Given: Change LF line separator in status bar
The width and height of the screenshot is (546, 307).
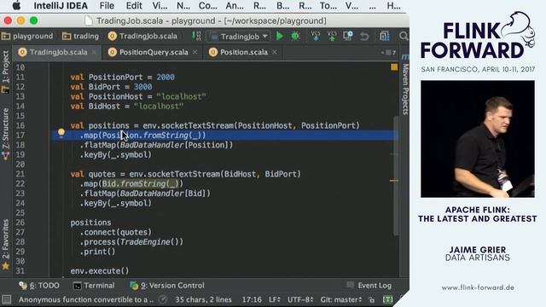Looking at the screenshot, I should [x=275, y=299].
